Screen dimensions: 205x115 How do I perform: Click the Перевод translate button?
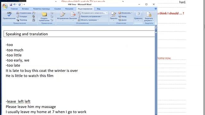tap(22, 20)
